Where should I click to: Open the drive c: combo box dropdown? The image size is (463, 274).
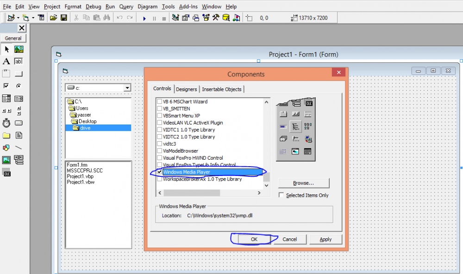pos(127,87)
